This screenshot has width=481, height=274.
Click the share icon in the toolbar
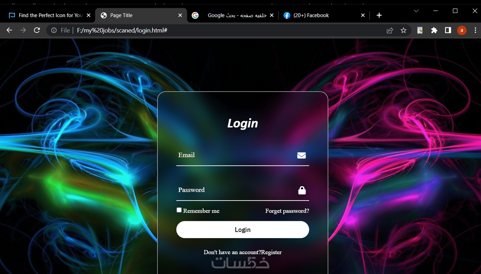point(390,30)
